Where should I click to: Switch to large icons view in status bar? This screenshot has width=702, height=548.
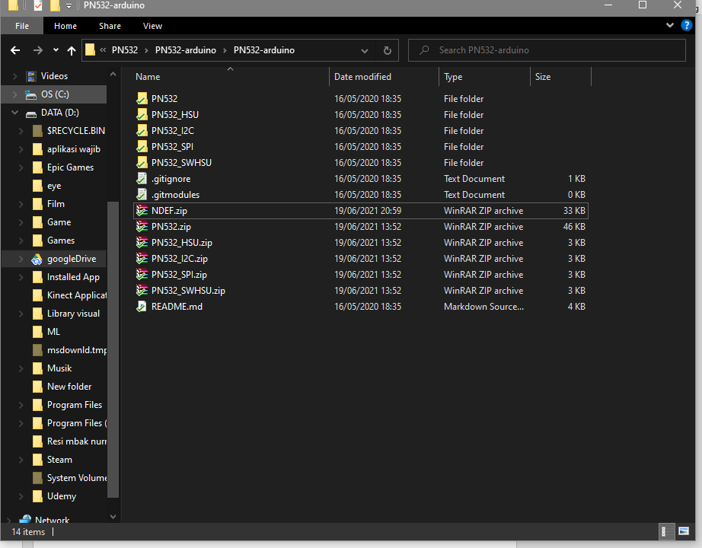pyautogui.click(x=683, y=531)
